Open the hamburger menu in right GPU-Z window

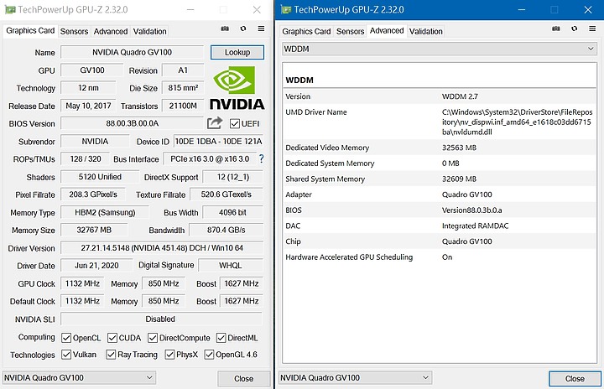click(x=592, y=29)
